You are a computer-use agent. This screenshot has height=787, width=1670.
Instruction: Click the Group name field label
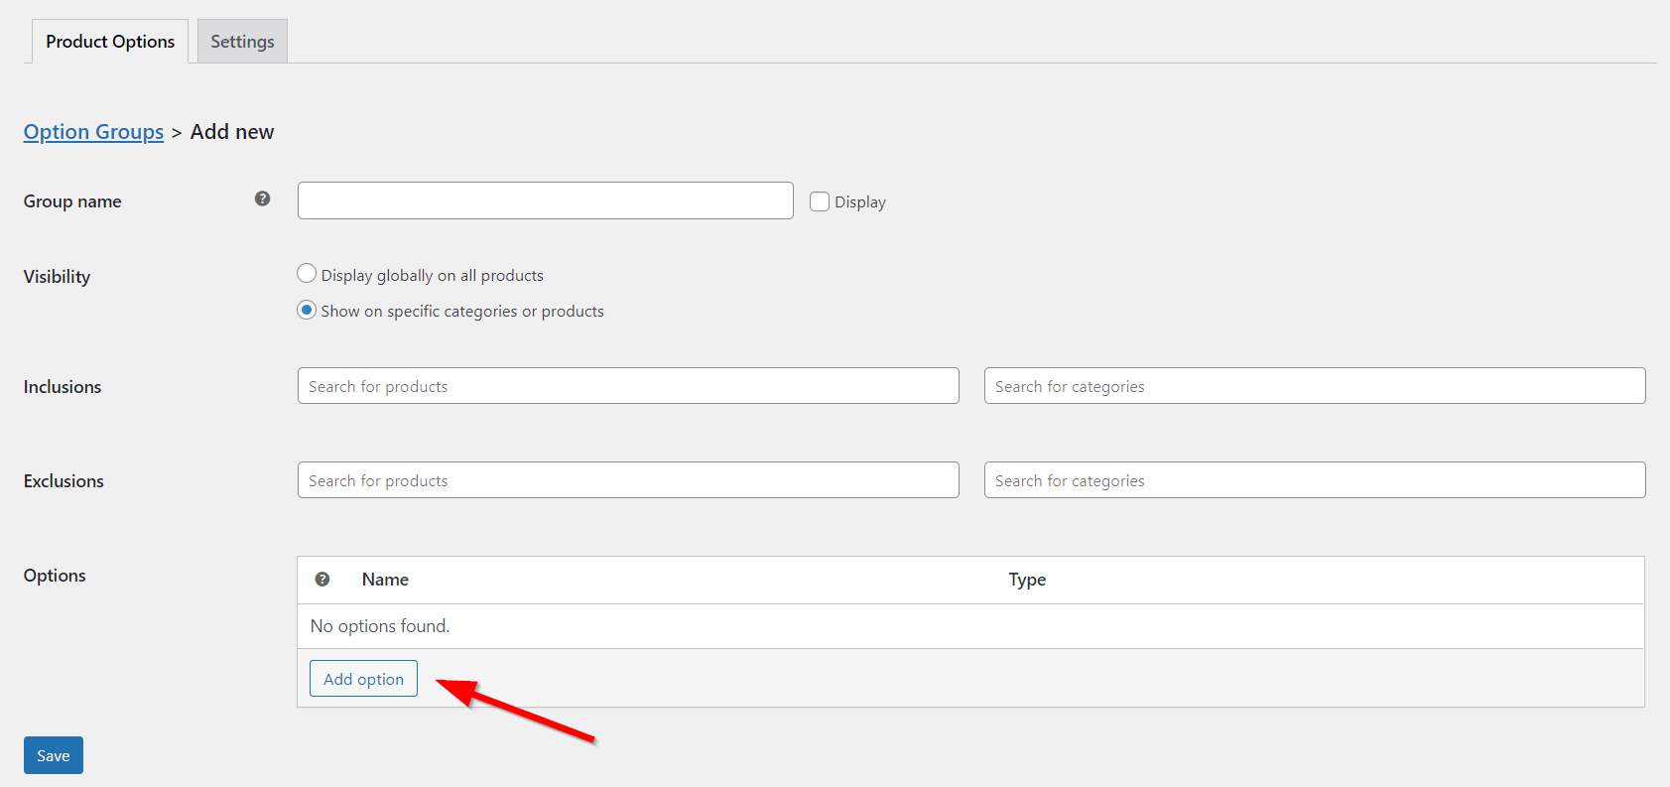tap(72, 201)
